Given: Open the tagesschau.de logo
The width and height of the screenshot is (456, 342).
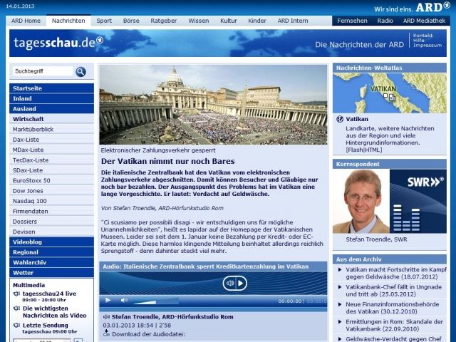Looking at the screenshot, I should 58,43.
